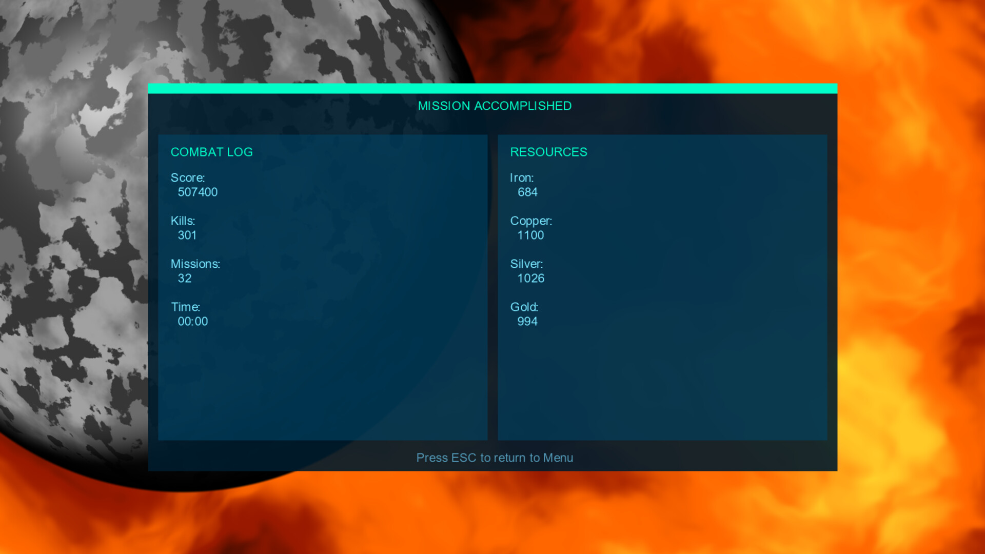The width and height of the screenshot is (985, 554).
Task: Click the Missions value 32
Action: click(x=185, y=279)
